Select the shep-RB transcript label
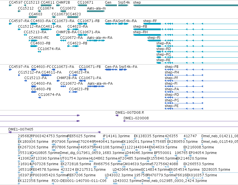The height and width of the screenshot is (185, 238). click(140, 27)
